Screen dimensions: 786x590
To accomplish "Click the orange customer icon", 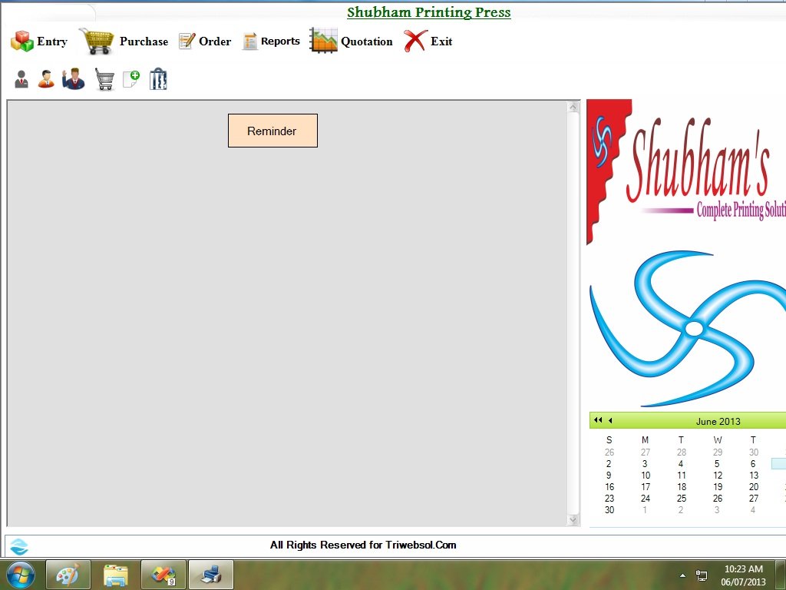I will [45, 78].
